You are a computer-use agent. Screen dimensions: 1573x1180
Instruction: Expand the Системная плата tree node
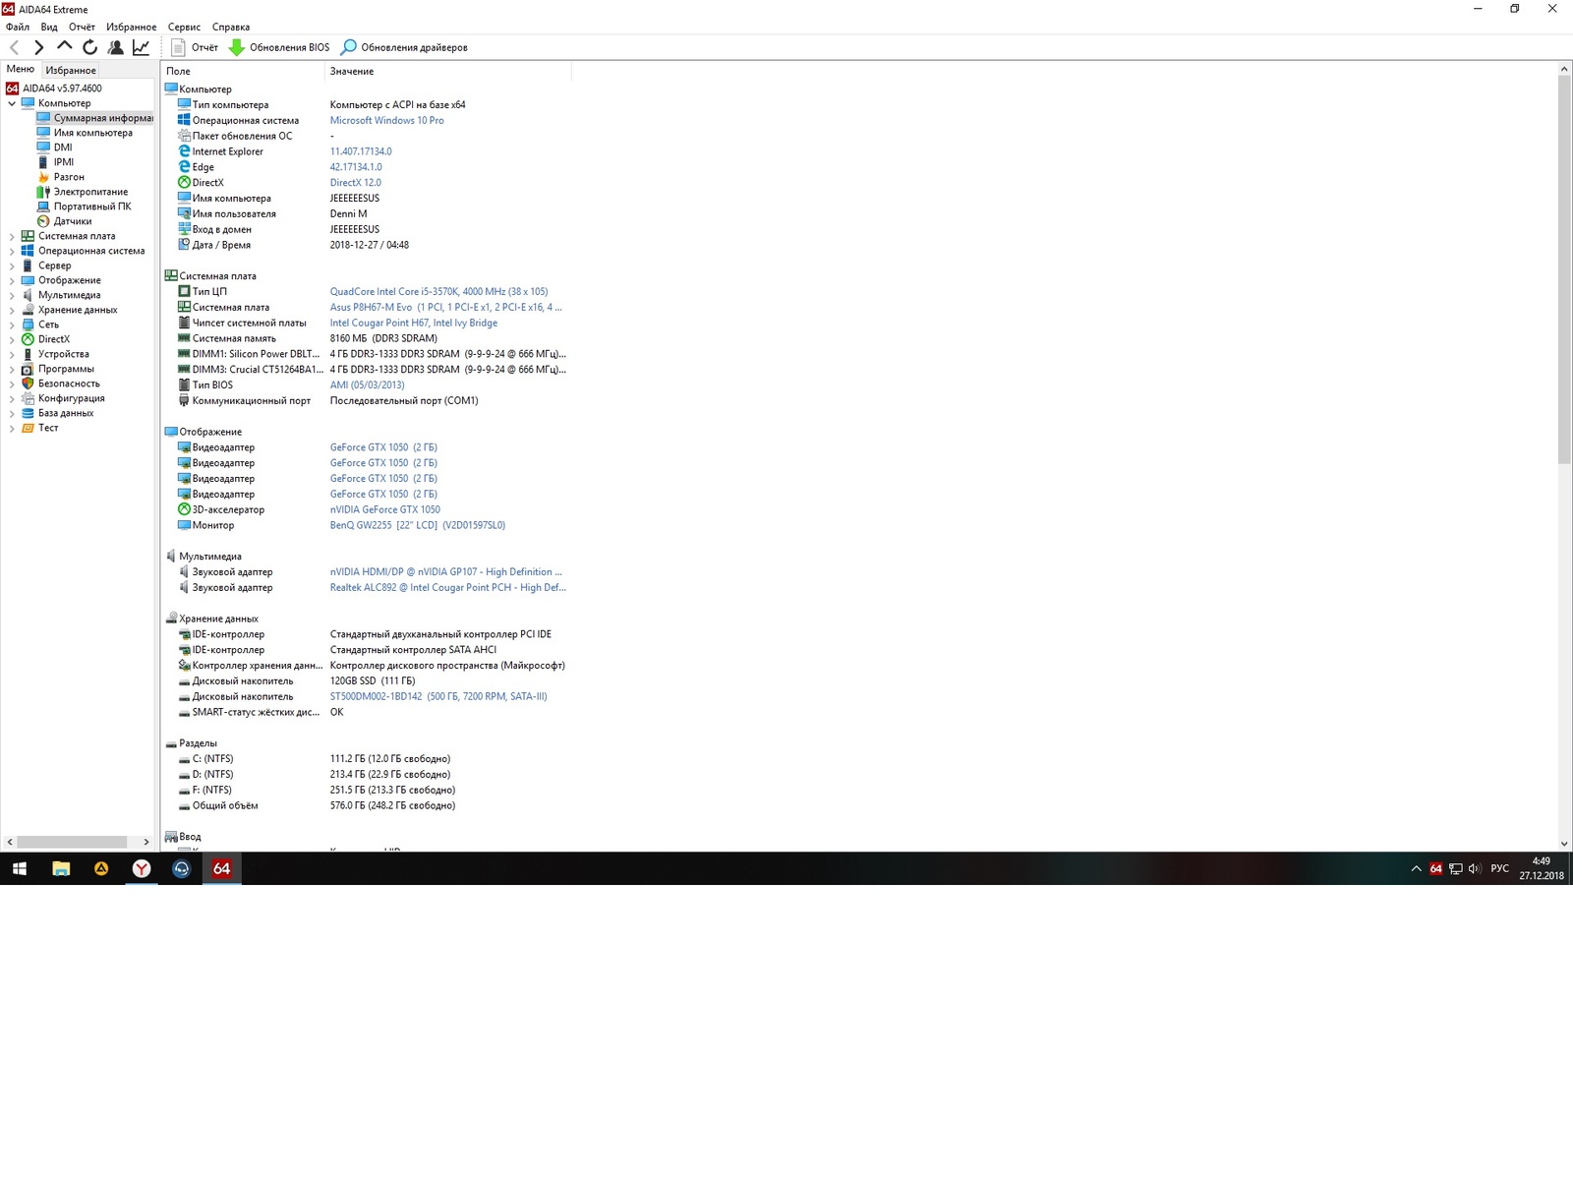tap(12, 236)
